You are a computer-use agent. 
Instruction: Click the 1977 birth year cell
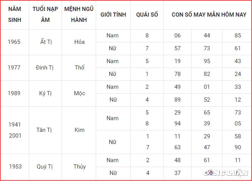click(14, 68)
